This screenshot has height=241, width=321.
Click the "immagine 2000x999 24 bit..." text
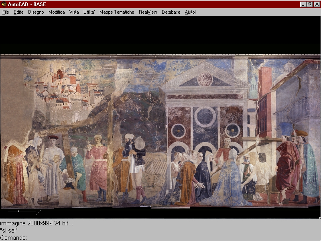pyautogui.click(x=37, y=223)
